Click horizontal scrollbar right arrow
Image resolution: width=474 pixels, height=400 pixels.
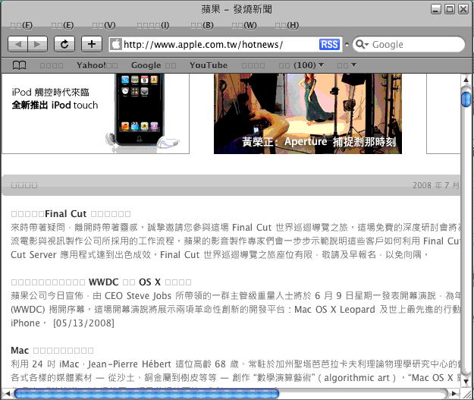(x=454, y=393)
